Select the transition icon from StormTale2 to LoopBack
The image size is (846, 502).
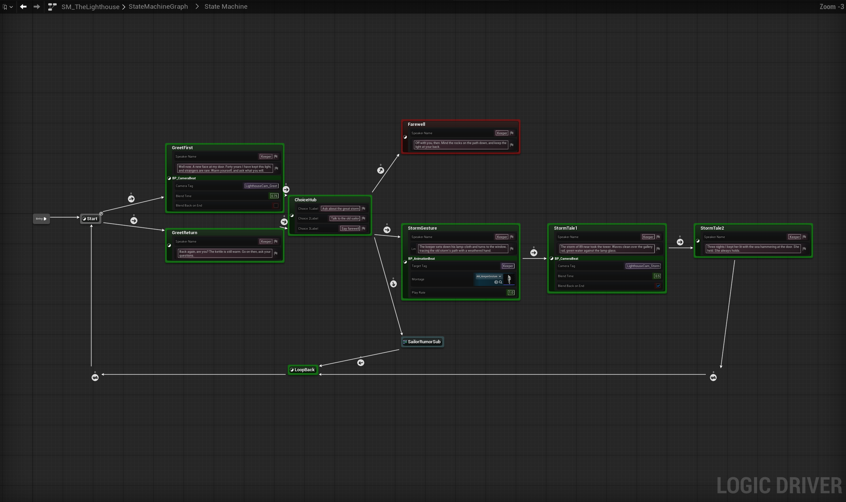click(x=714, y=378)
